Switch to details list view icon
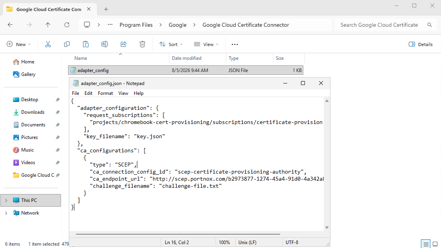The height and width of the screenshot is (248, 441). tap(426, 244)
